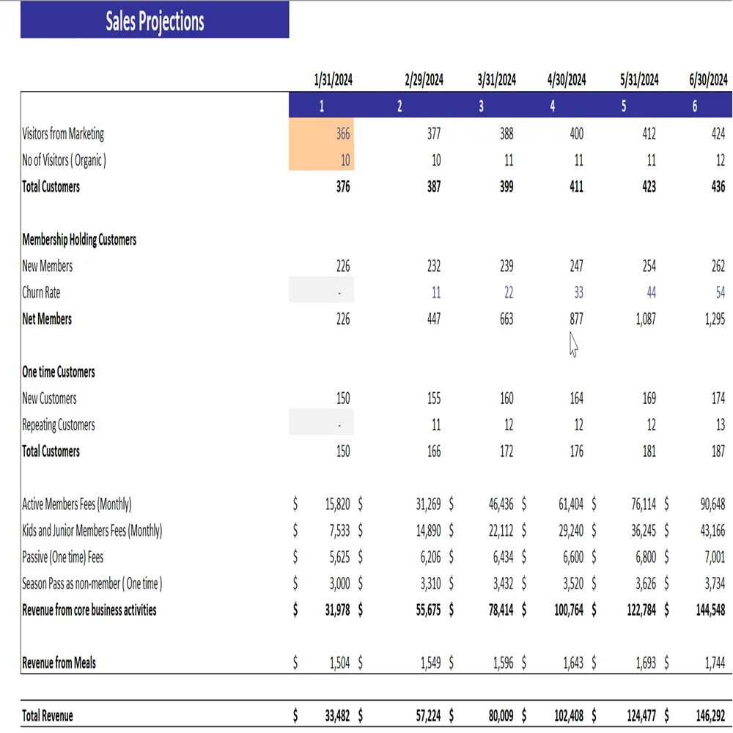
Task: Click the Churn Rate row label
Action: (x=42, y=292)
